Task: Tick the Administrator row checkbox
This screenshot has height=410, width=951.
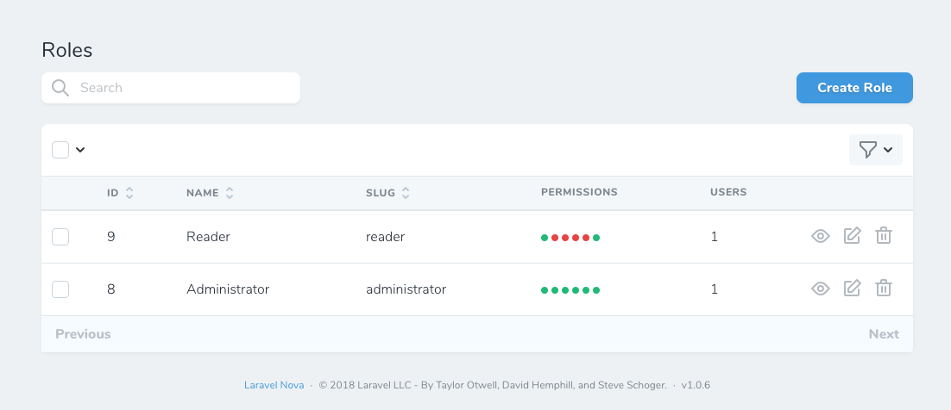Action: pos(60,289)
